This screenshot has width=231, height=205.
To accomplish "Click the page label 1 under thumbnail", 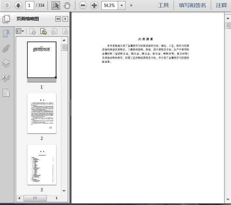I will point(41,87).
